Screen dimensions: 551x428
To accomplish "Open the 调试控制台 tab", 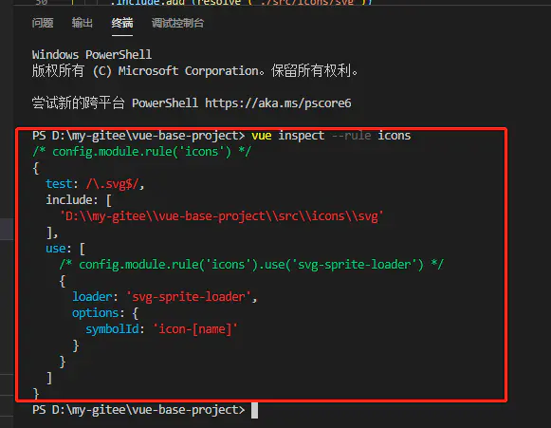I will point(177,23).
